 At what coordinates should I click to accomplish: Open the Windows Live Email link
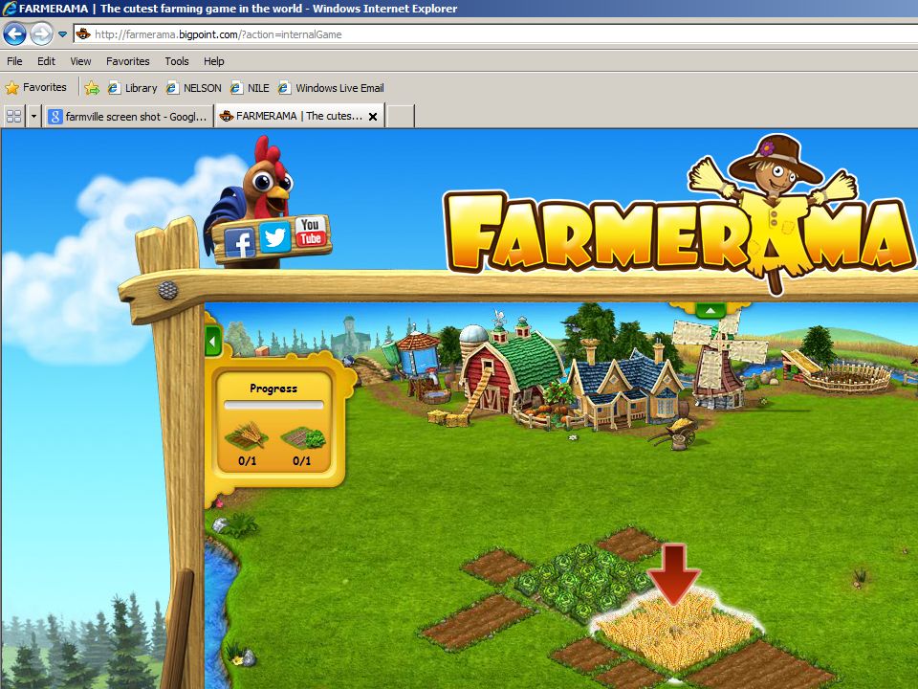tap(332, 88)
